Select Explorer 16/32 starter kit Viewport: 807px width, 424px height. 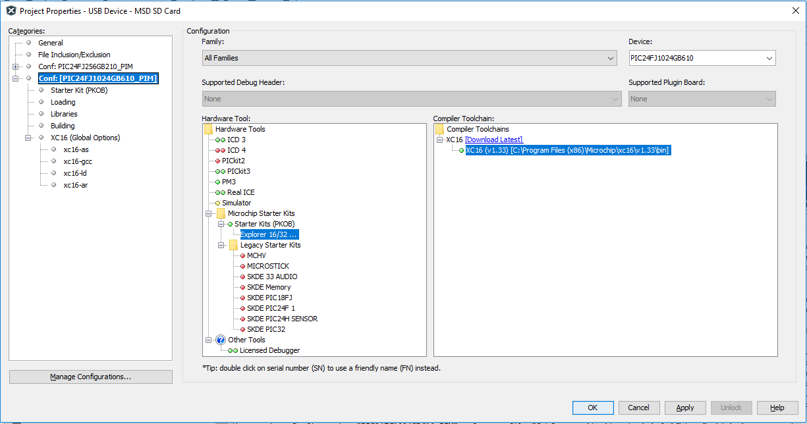coord(269,234)
